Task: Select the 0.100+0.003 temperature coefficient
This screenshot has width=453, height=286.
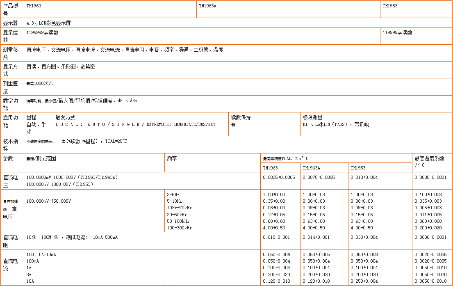Action: (x=428, y=194)
